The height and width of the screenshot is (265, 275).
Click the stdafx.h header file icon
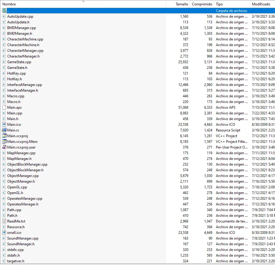point(4,255)
